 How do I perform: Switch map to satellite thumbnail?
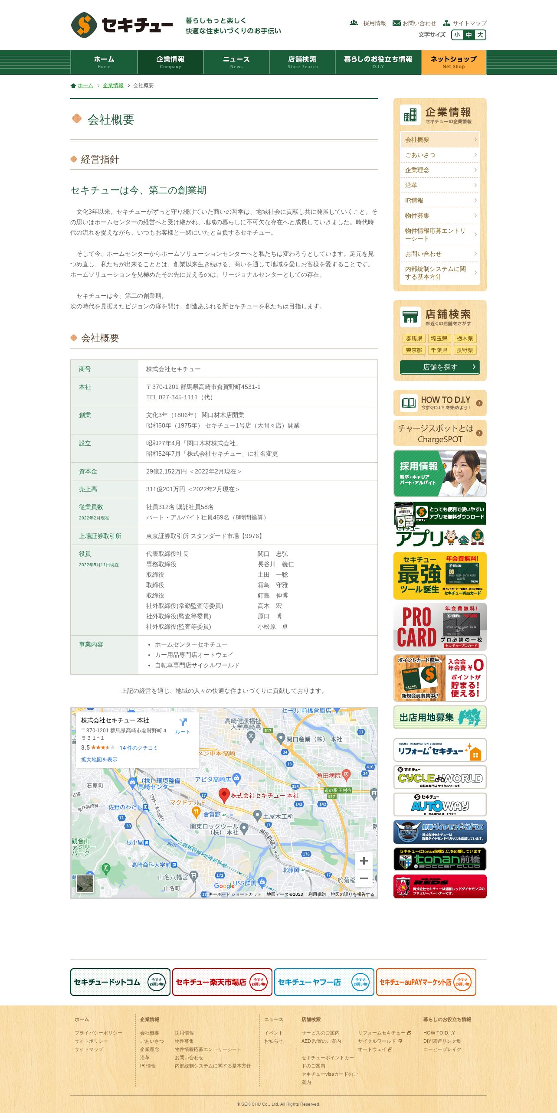tap(85, 883)
